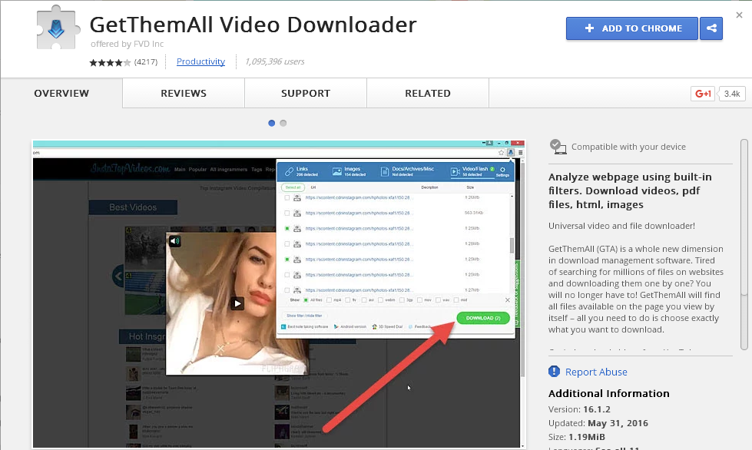The height and width of the screenshot is (450, 752).
Task: Open the Productivity category link
Action: pyautogui.click(x=200, y=61)
